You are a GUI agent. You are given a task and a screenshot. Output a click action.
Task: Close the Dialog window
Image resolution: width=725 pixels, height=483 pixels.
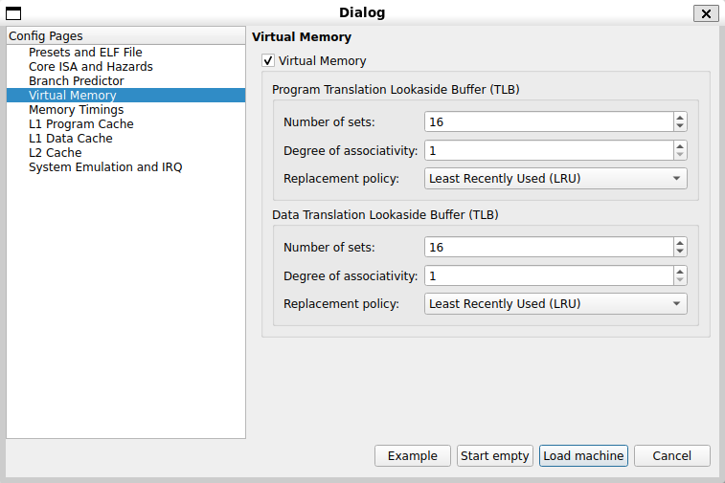click(706, 13)
